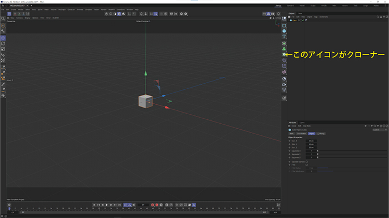
Task: Click the render view icon in top toolbar
Action: 264,14
